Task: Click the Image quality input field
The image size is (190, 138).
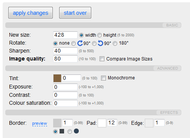Action: coord(65,59)
